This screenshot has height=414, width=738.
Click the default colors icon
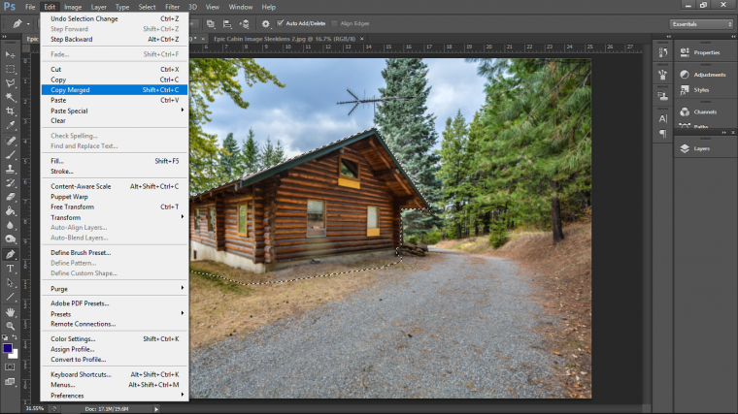(5, 337)
